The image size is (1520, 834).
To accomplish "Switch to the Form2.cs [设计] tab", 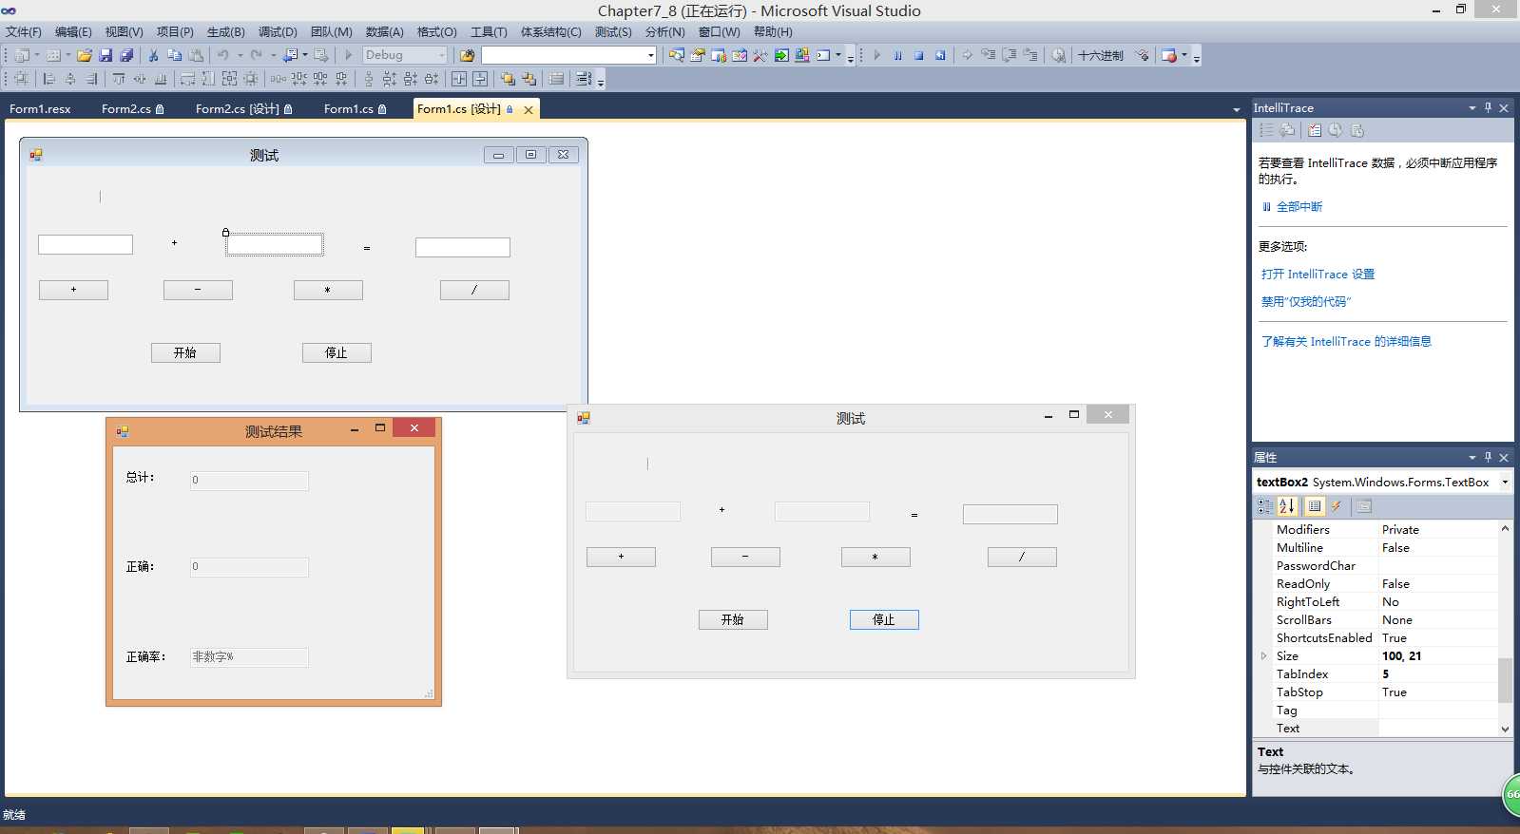I will click(243, 108).
